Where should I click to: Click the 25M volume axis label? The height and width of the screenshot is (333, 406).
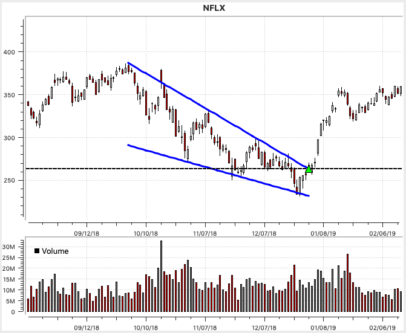tap(8, 258)
